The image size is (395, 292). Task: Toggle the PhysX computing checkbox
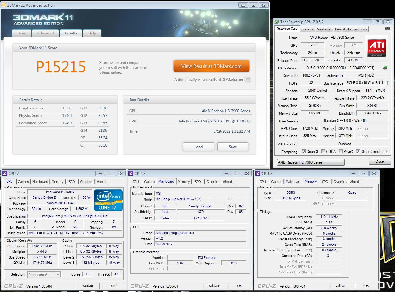click(x=341, y=152)
